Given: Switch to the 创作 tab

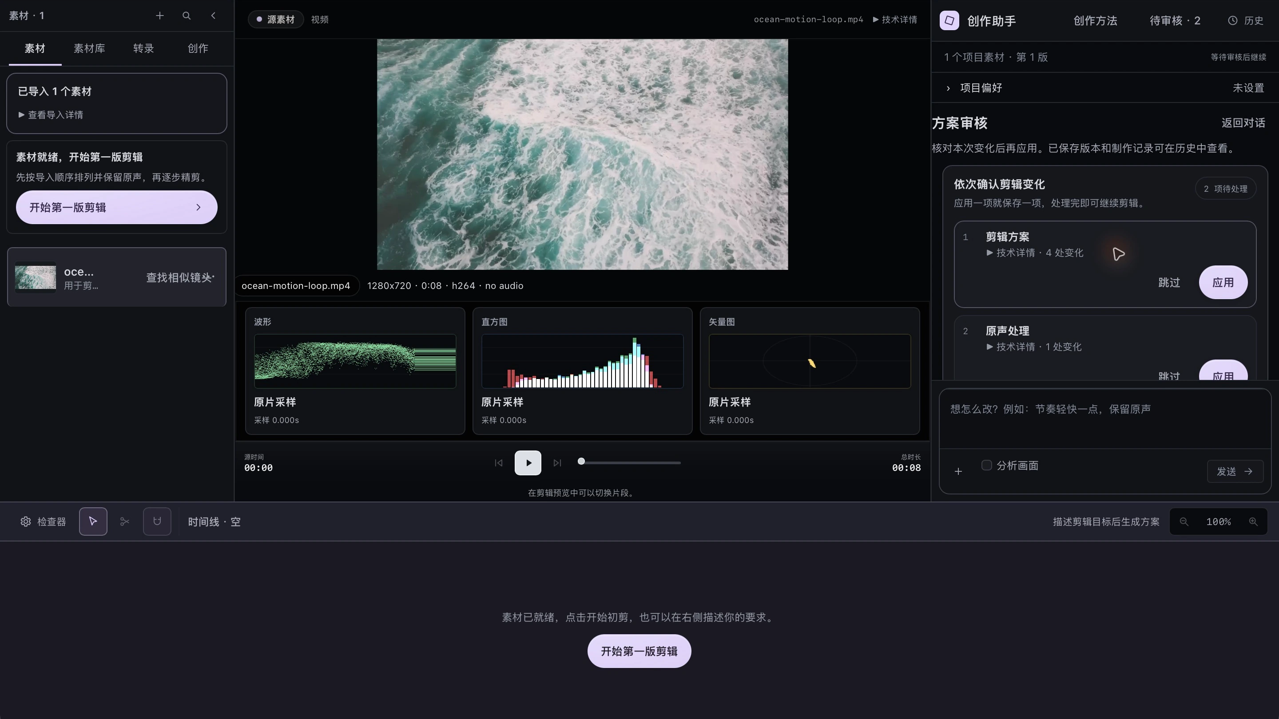Looking at the screenshot, I should [x=198, y=48].
